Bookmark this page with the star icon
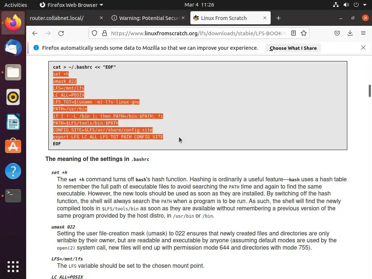Viewport: 372px width, 279px height. point(304,33)
